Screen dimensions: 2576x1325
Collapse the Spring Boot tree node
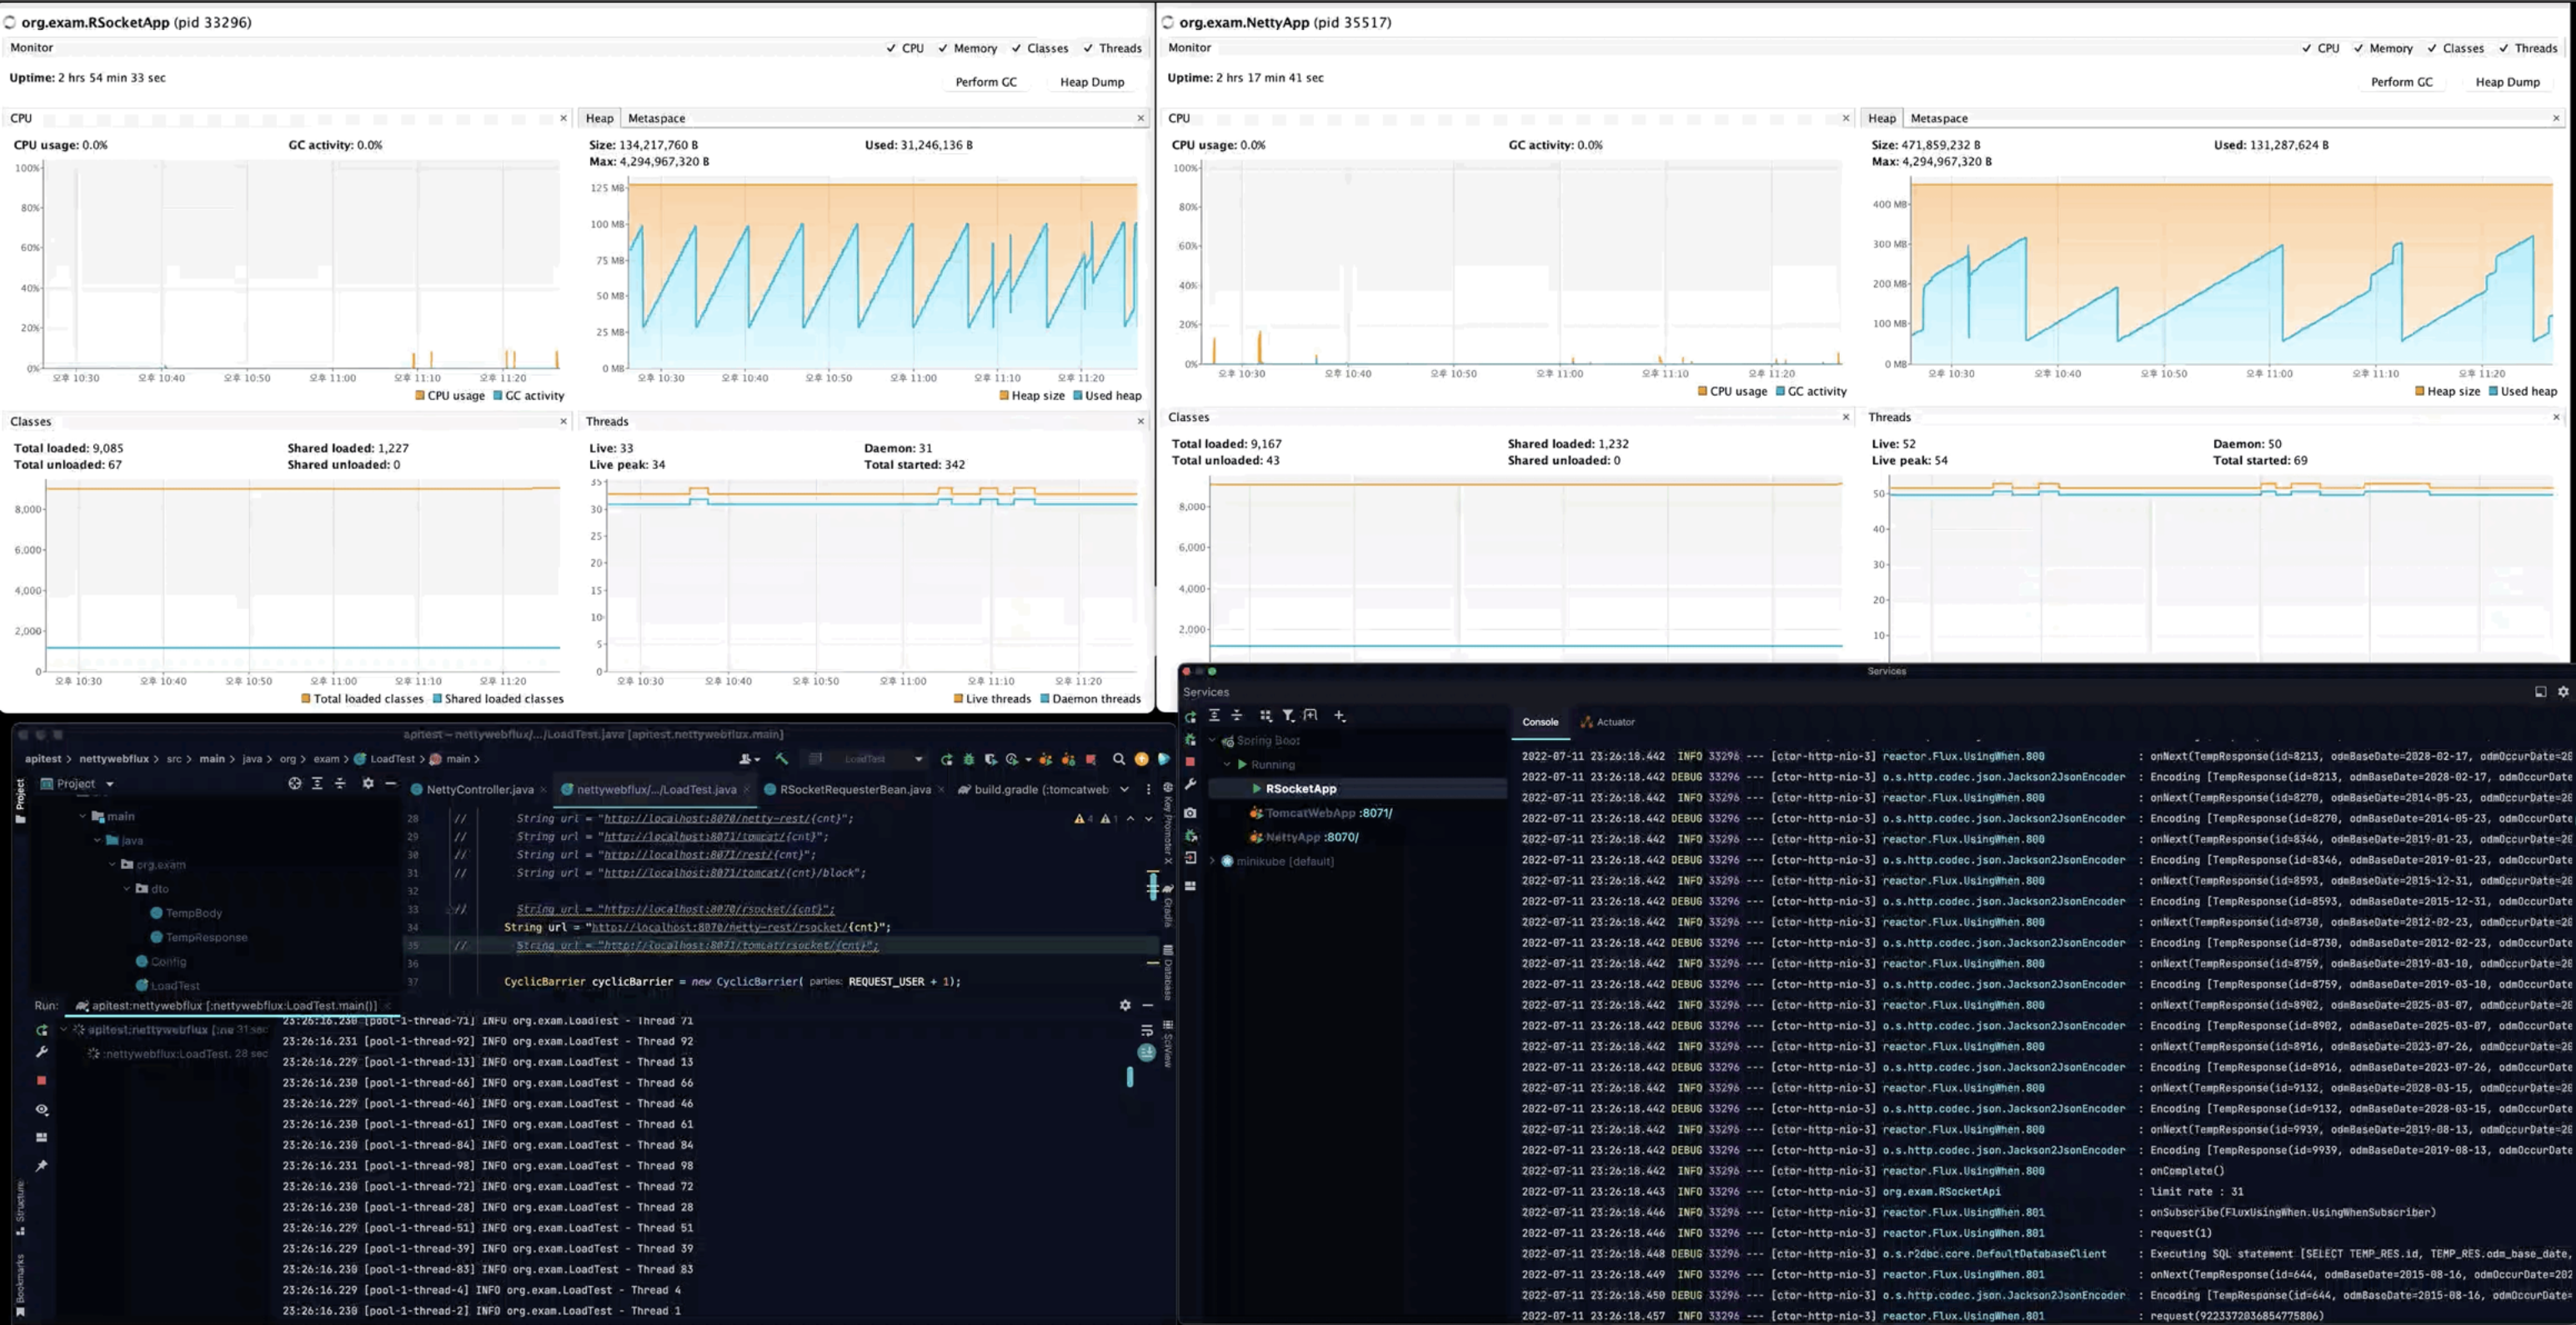(1212, 741)
